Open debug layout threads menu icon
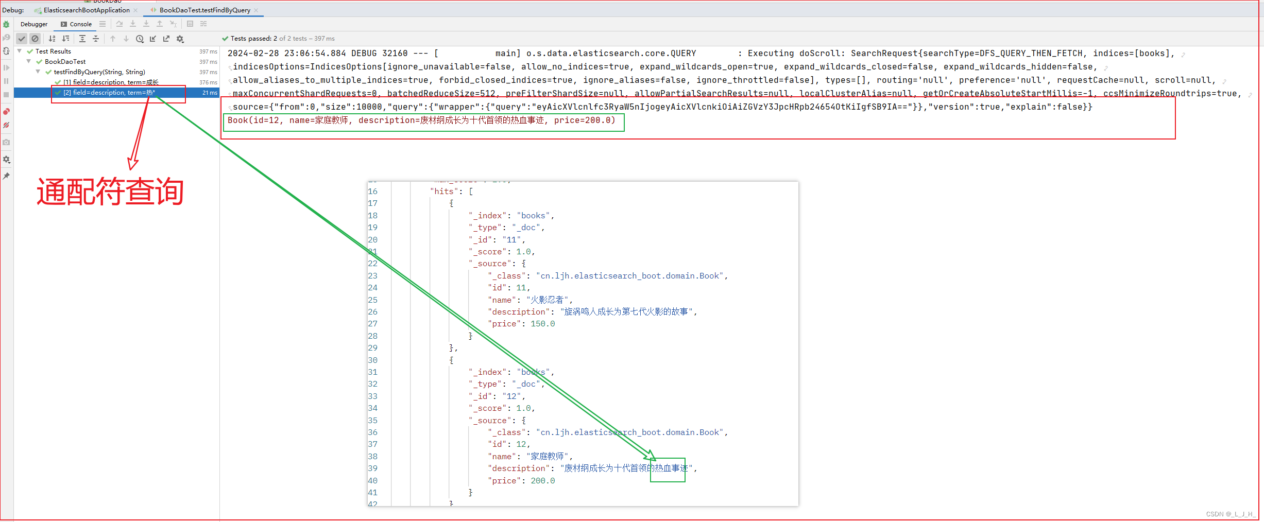The image size is (1264, 522). coord(103,24)
